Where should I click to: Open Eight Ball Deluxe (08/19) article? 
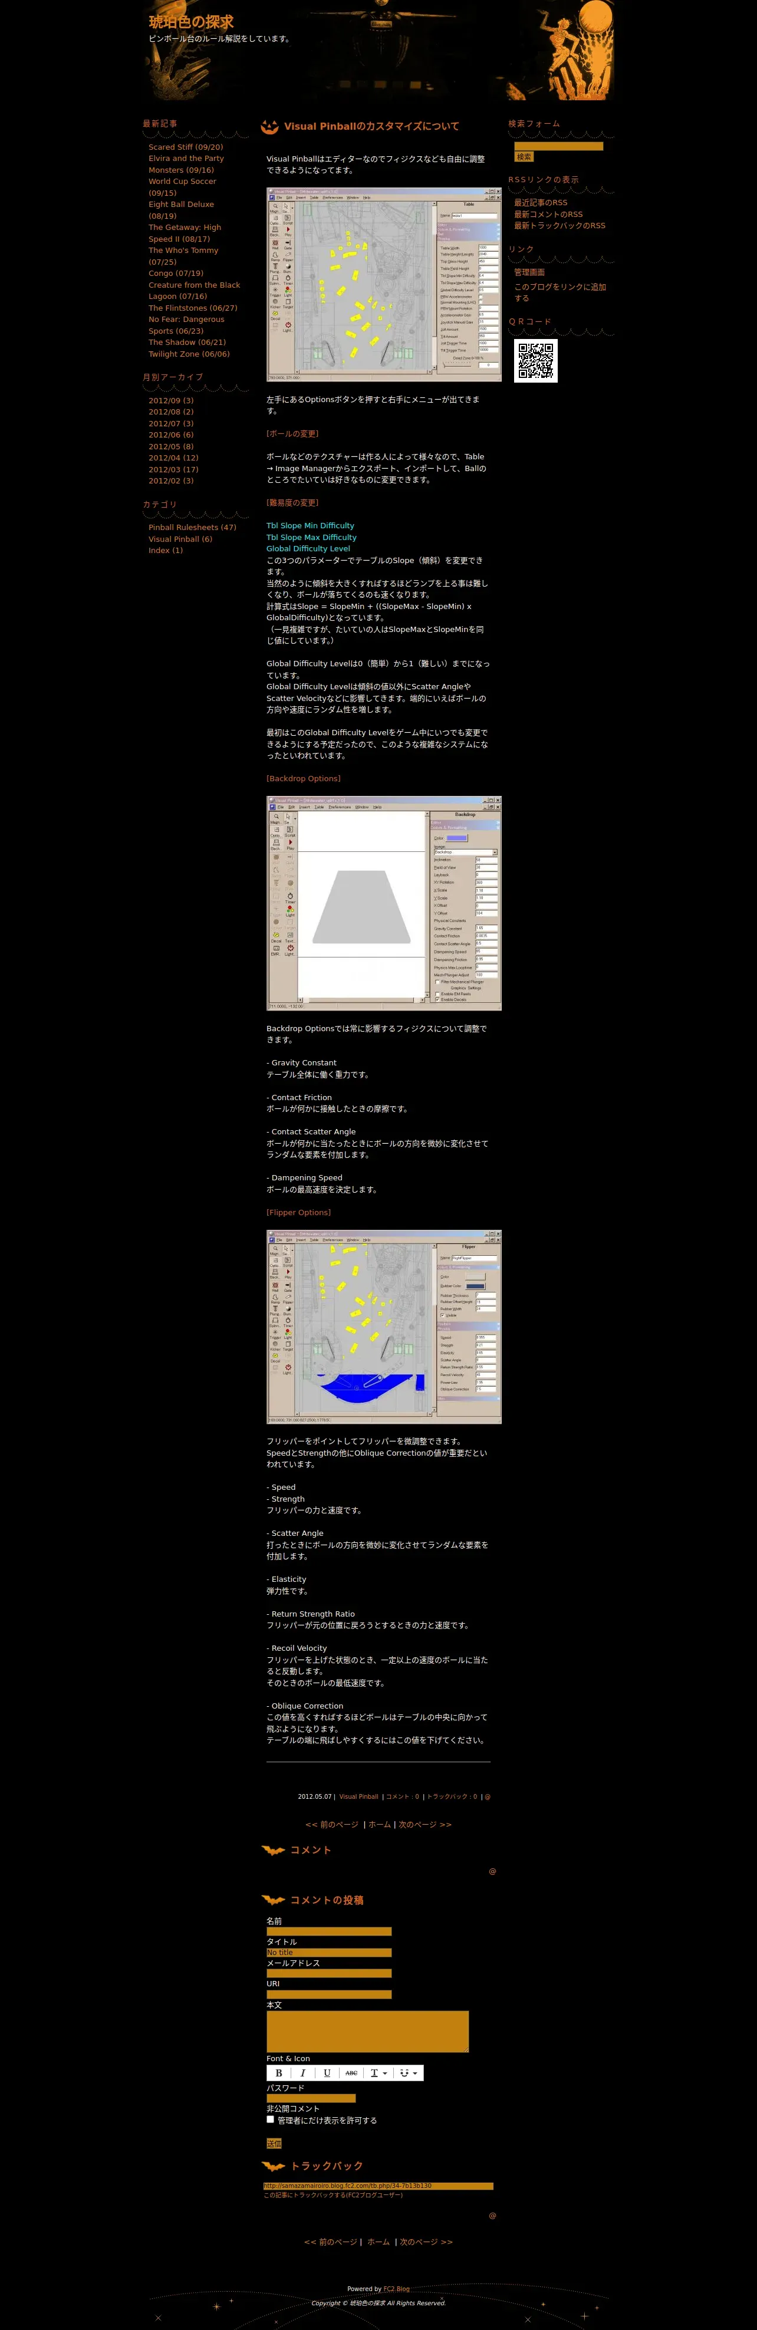click(181, 210)
